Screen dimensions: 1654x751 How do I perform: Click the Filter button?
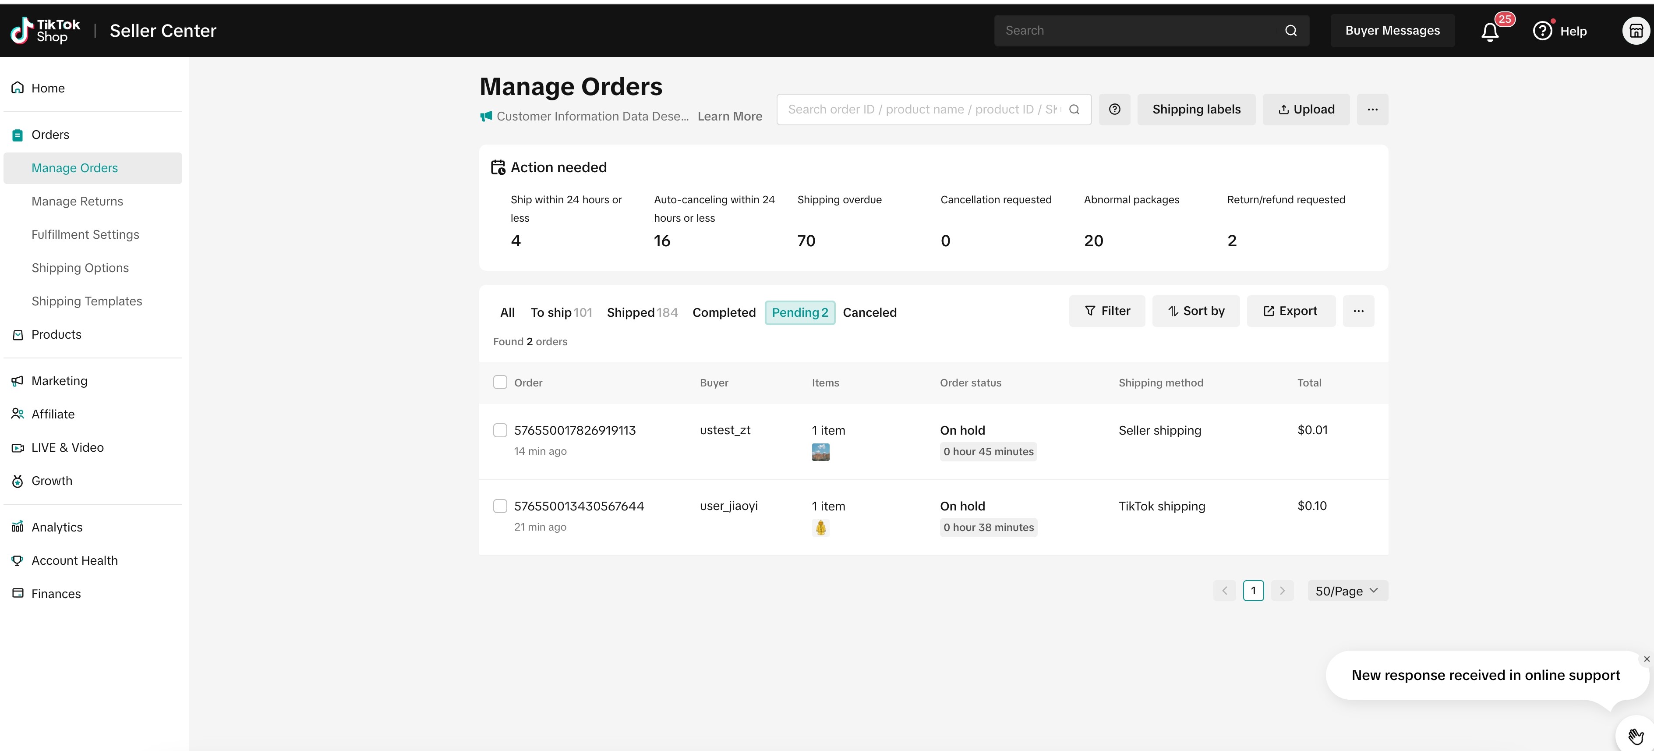tap(1107, 311)
